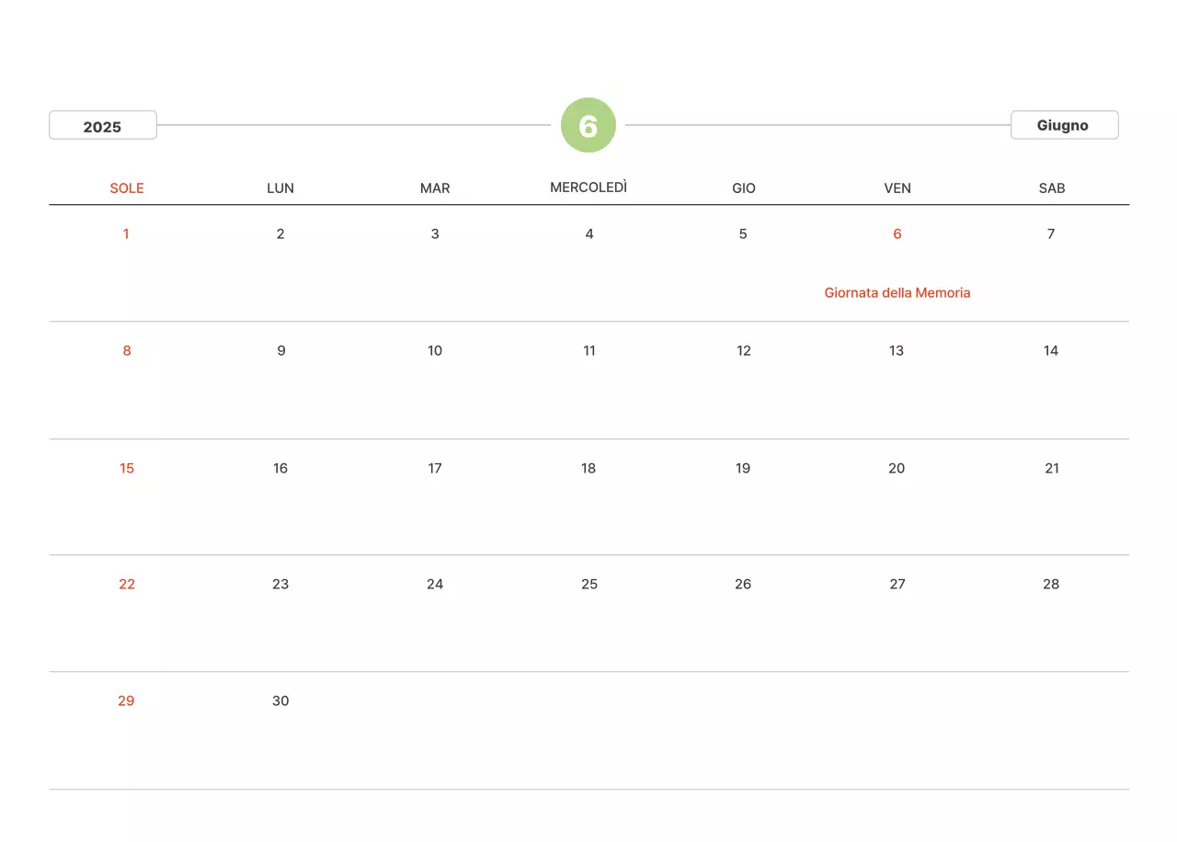
Task: Click date 24 in the grid
Action: (435, 585)
